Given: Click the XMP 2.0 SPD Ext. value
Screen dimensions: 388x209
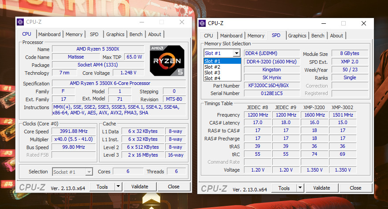Looking at the screenshot, I should click(x=350, y=62).
